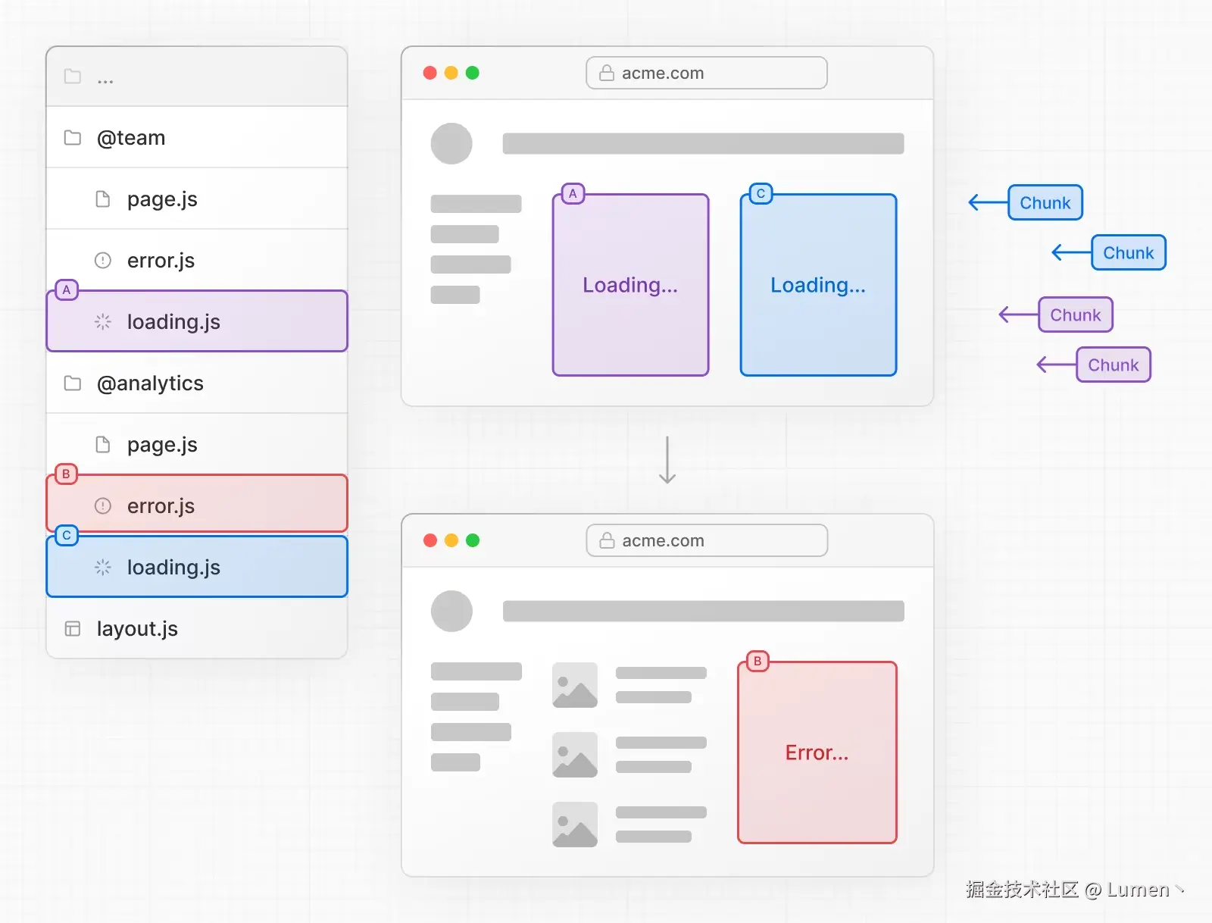Click the lowest purple Chunk tag
1212x923 pixels.
click(x=1114, y=365)
